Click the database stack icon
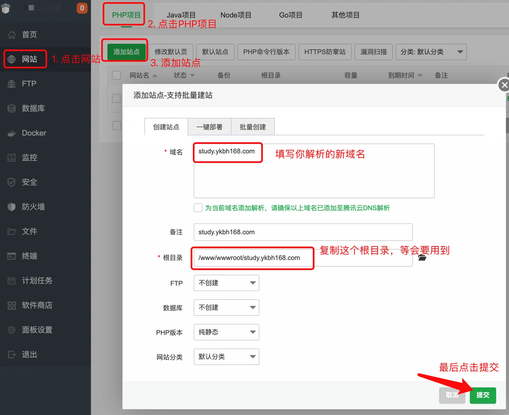Screen dimensions: 509x415 coord(12,108)
